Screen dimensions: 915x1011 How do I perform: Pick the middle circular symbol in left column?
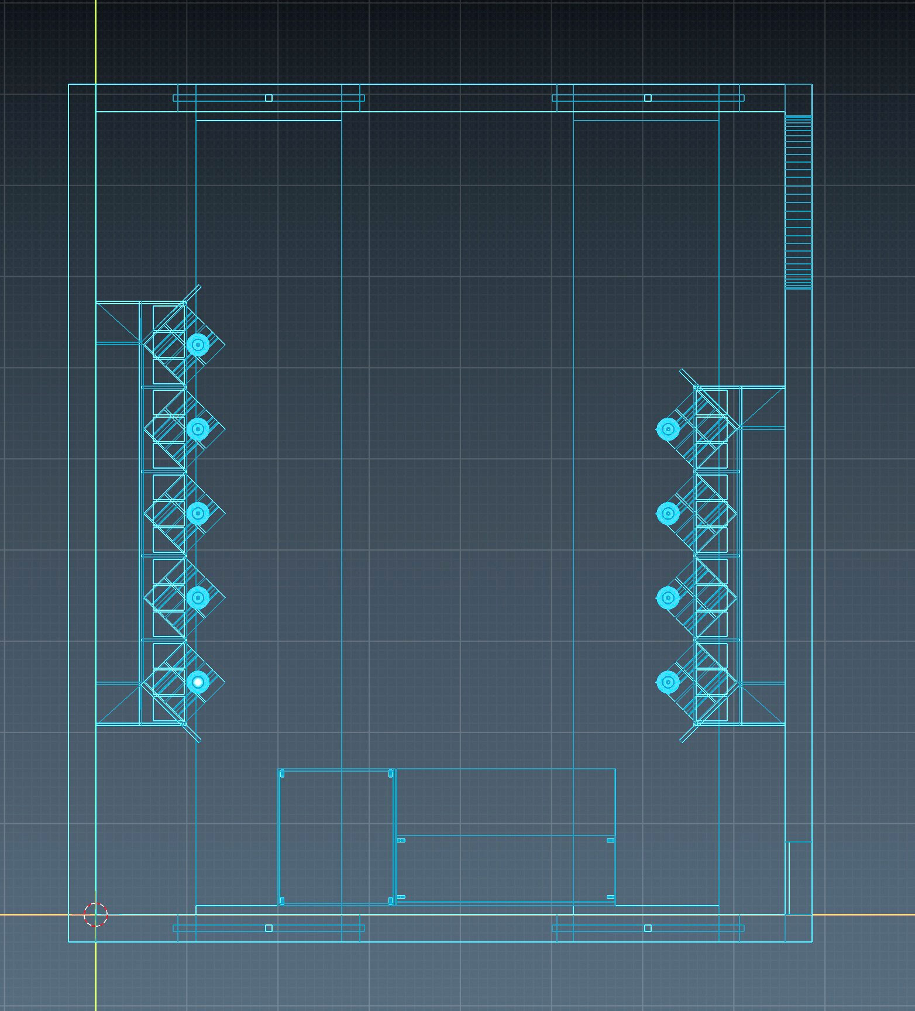[198, 513]
